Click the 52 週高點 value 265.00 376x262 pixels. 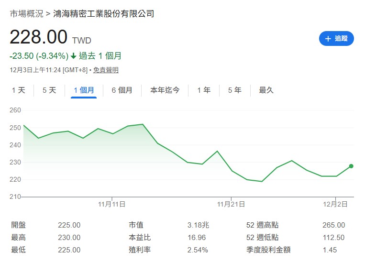(334, 225)
